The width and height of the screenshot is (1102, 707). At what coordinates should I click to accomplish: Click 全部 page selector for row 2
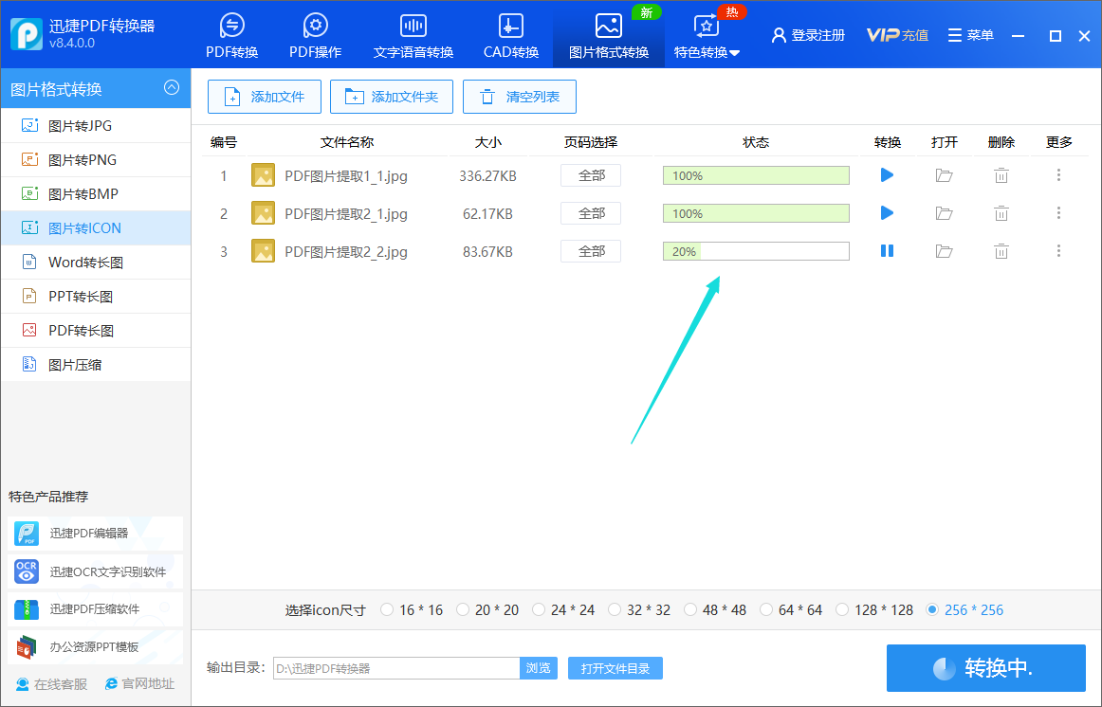coord(590,213)
